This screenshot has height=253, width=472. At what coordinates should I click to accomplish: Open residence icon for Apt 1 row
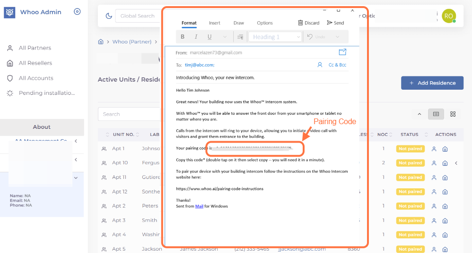coord(445,149)
